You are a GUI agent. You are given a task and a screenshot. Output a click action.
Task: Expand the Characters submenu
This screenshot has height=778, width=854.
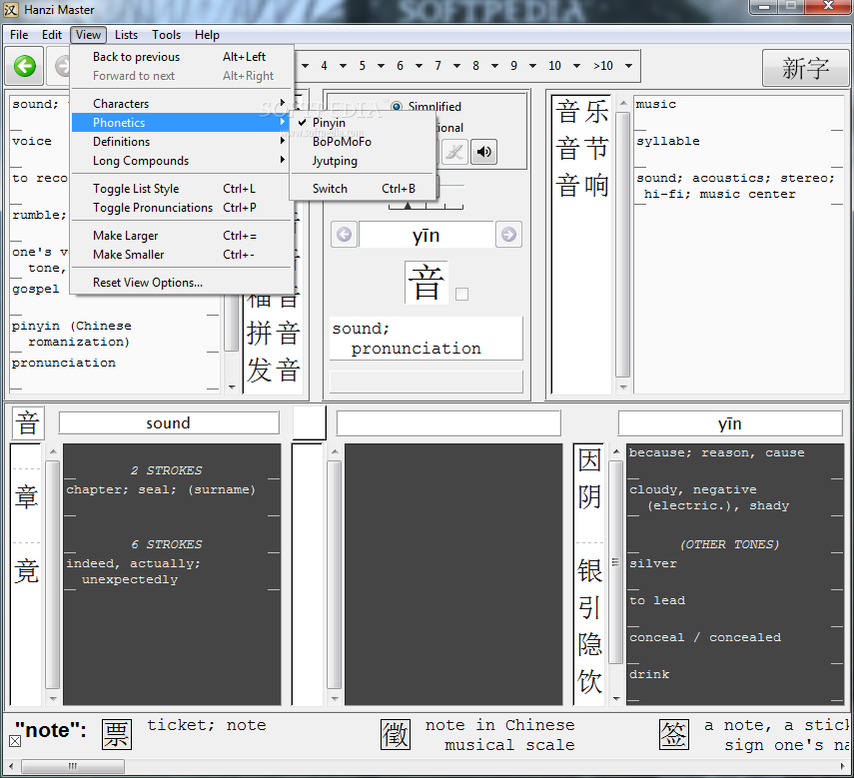pos(182,104)
